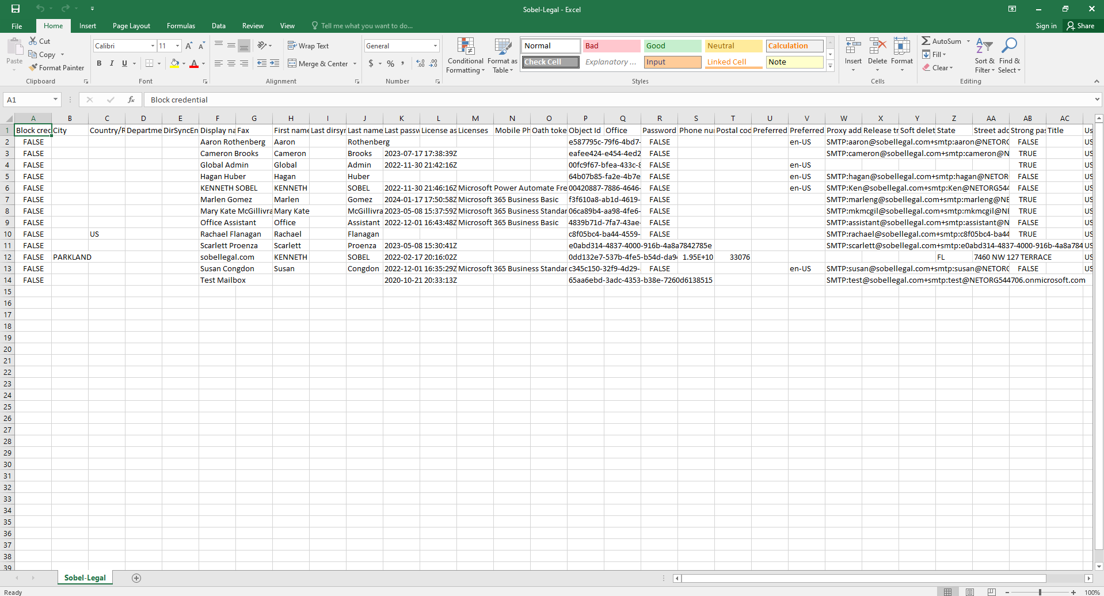Viewport: 1104px width, 596px height.
Task: Click the Cut scissors icon
Action: pos(33,41)
